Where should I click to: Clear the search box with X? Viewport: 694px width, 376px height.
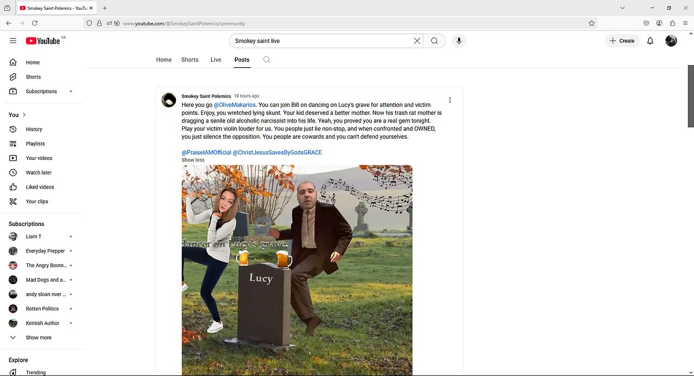pyautogui.click(x=417, y=41)
